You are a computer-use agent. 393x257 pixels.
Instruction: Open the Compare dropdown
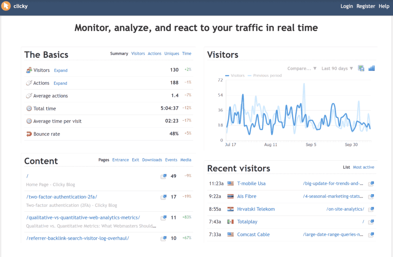coord(302,68)
